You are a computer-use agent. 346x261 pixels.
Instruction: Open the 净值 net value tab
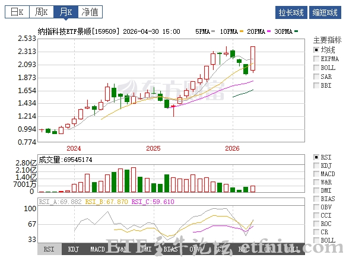(x=90, y=12)
